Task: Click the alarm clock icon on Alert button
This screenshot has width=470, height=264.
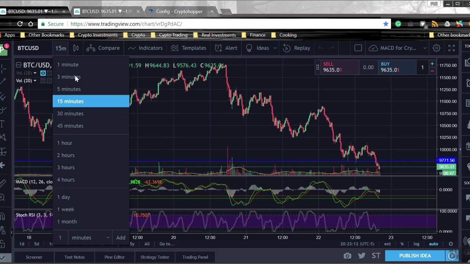Action: (x=218, y=48)
